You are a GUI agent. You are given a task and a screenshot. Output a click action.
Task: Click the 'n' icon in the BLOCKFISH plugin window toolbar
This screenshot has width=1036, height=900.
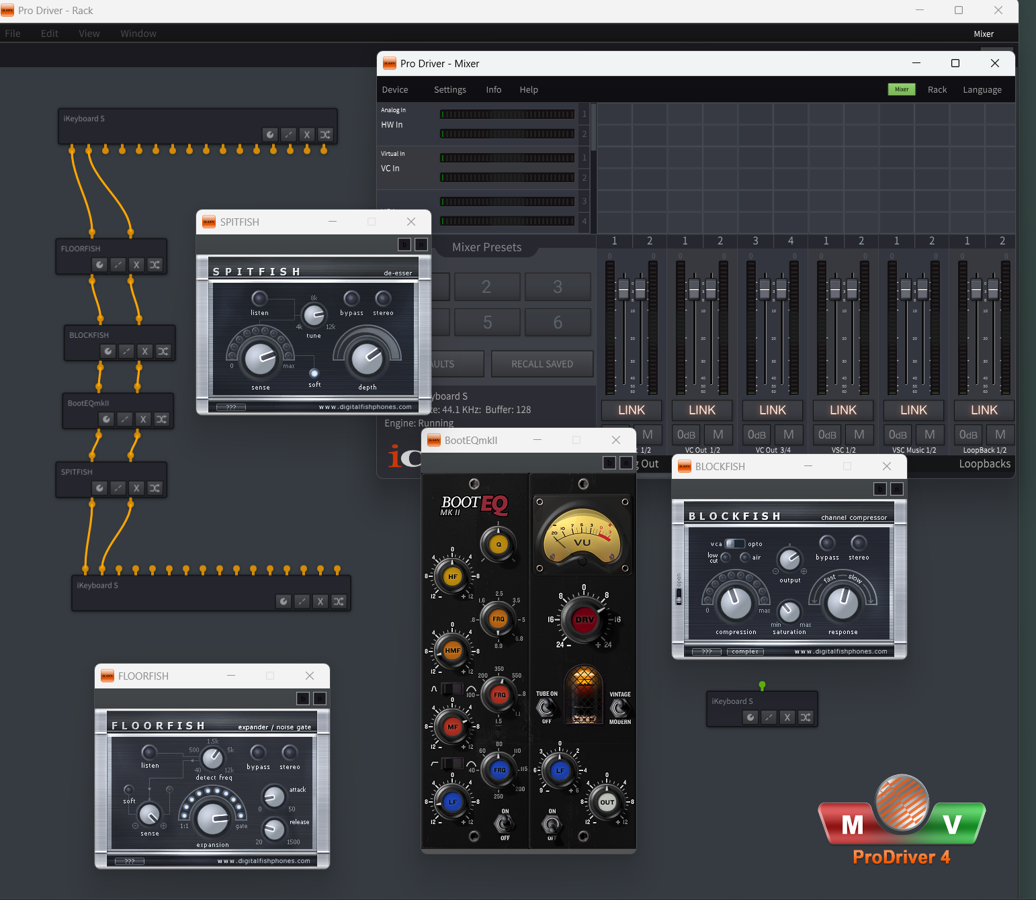point(897,489)
